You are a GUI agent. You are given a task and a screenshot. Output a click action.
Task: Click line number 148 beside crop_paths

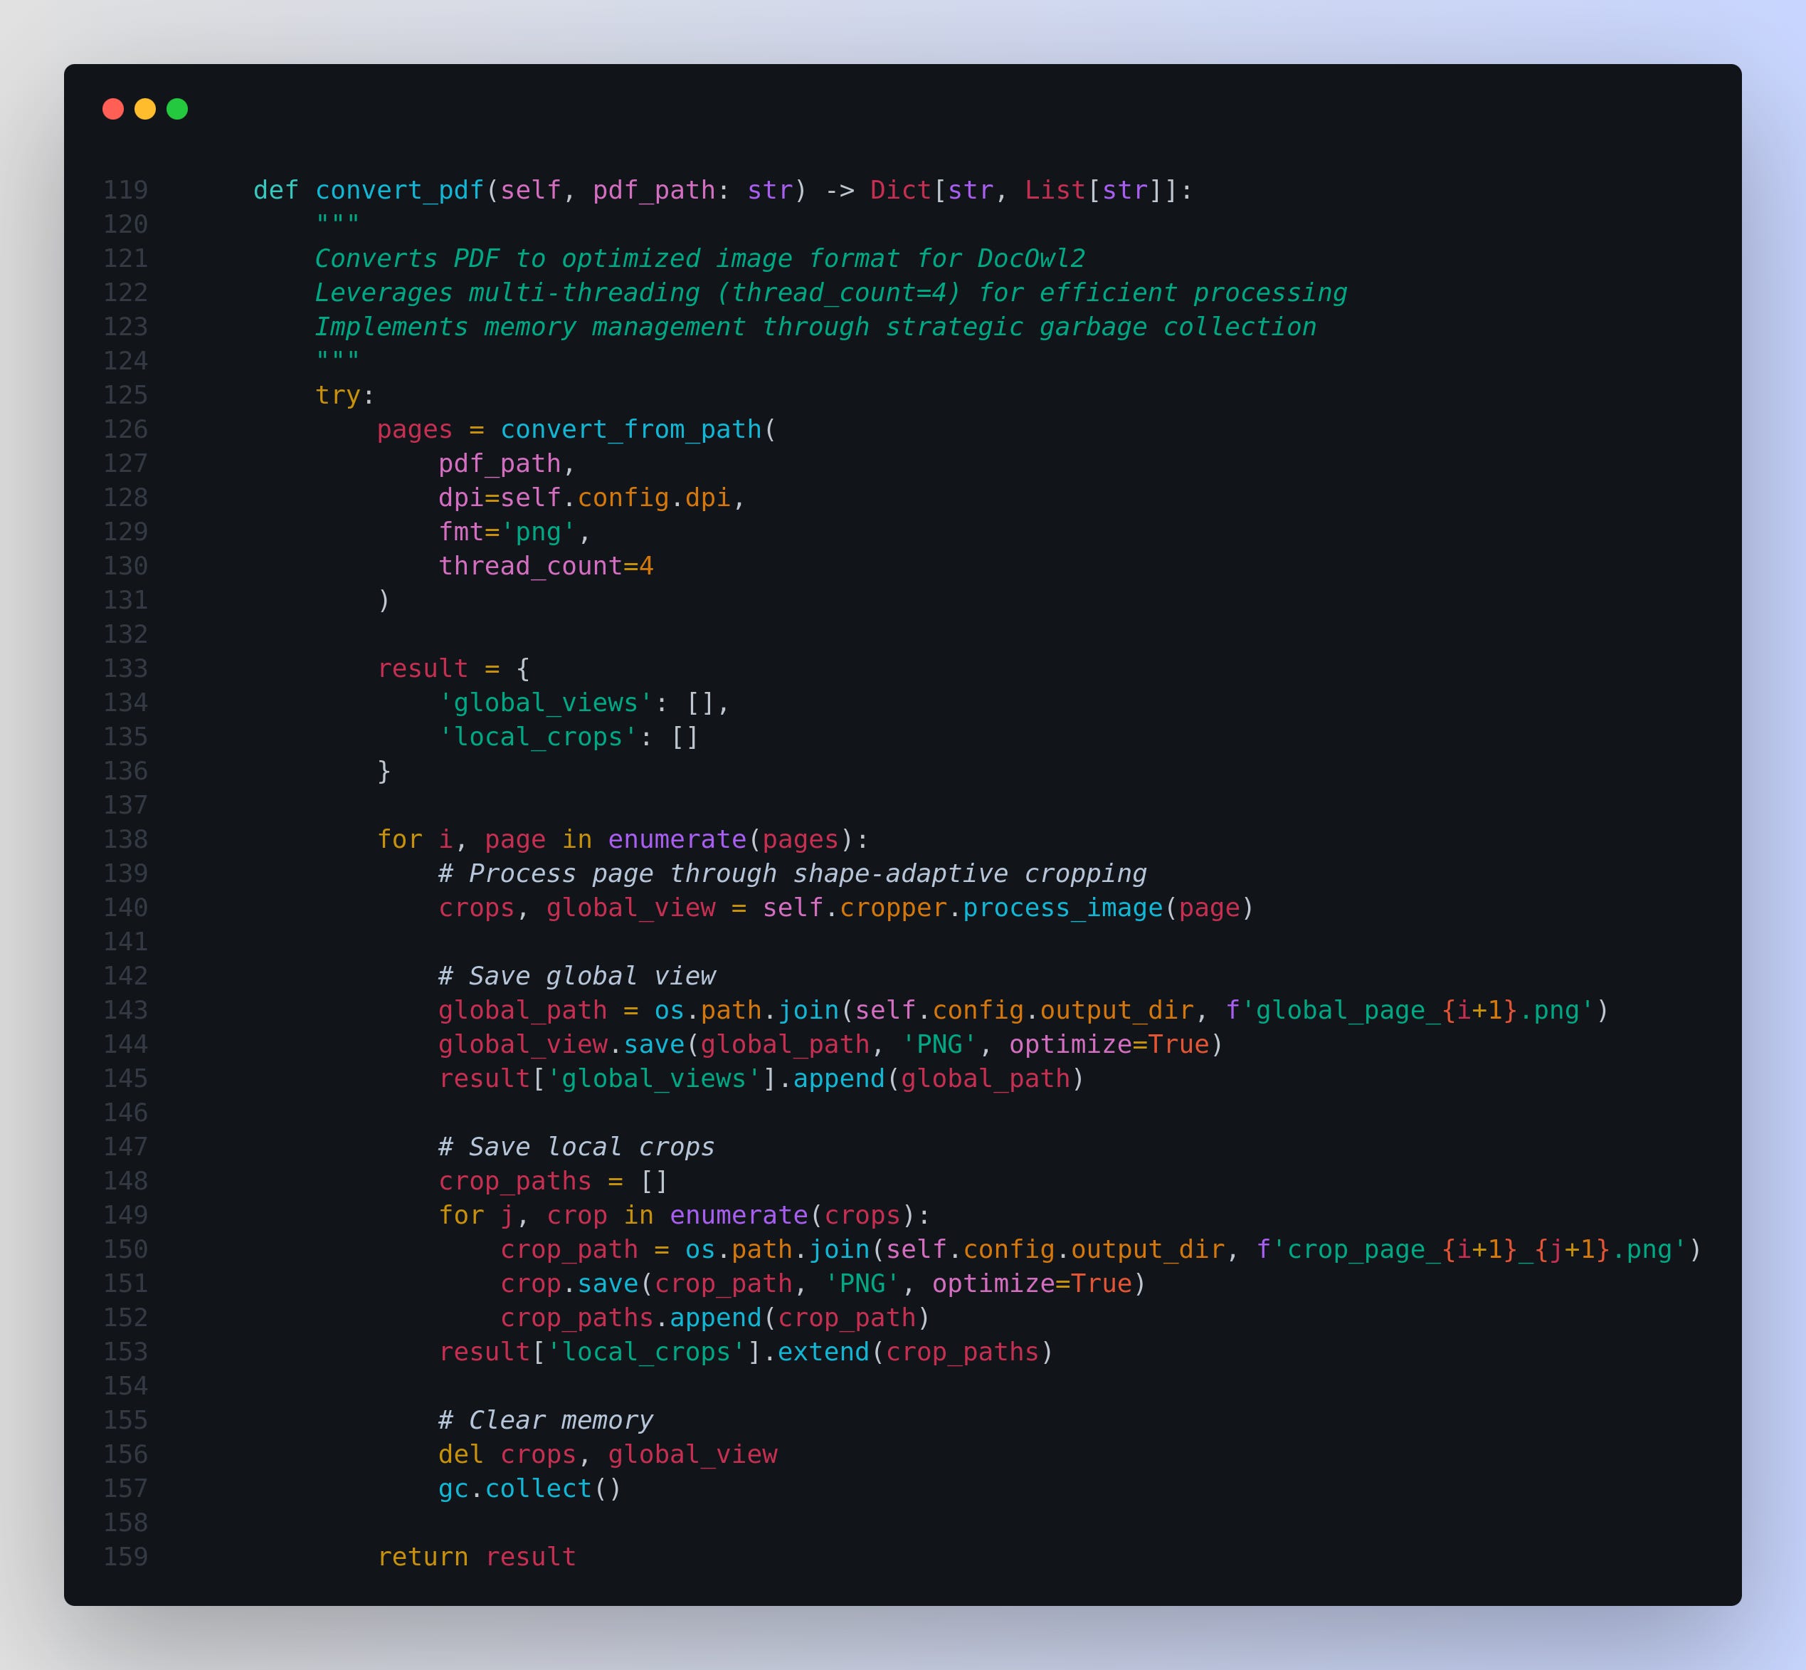(125, 1181)
